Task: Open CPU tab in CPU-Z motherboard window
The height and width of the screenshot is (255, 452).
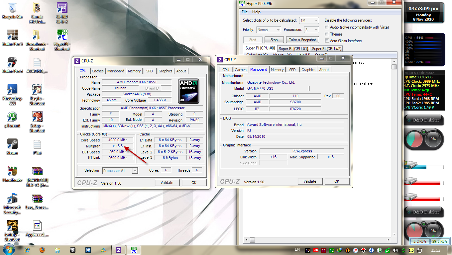Action: (x=226, y=70)
